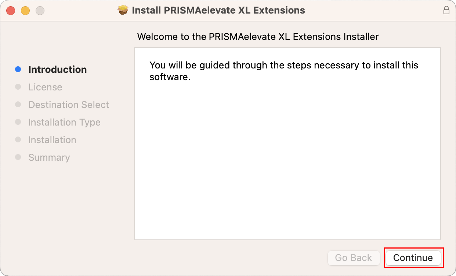
Task: Click the blue bullet next to Introduction
Action: (x=18, y=69)
